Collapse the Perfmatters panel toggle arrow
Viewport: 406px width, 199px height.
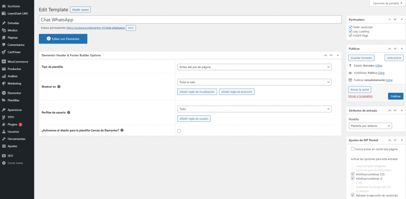coord(402,19)
